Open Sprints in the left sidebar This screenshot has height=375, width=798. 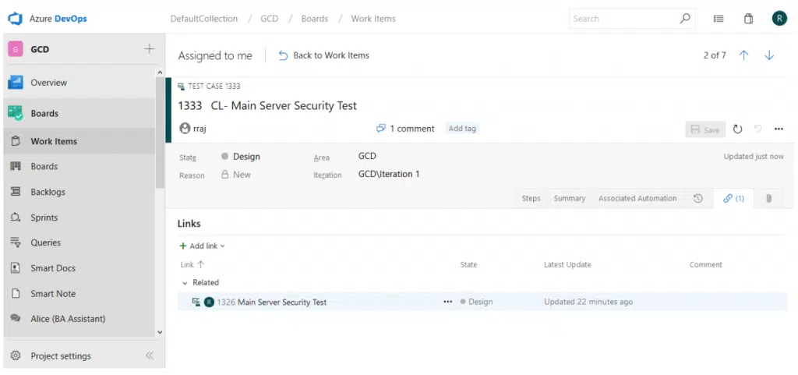tap(44, 218)
